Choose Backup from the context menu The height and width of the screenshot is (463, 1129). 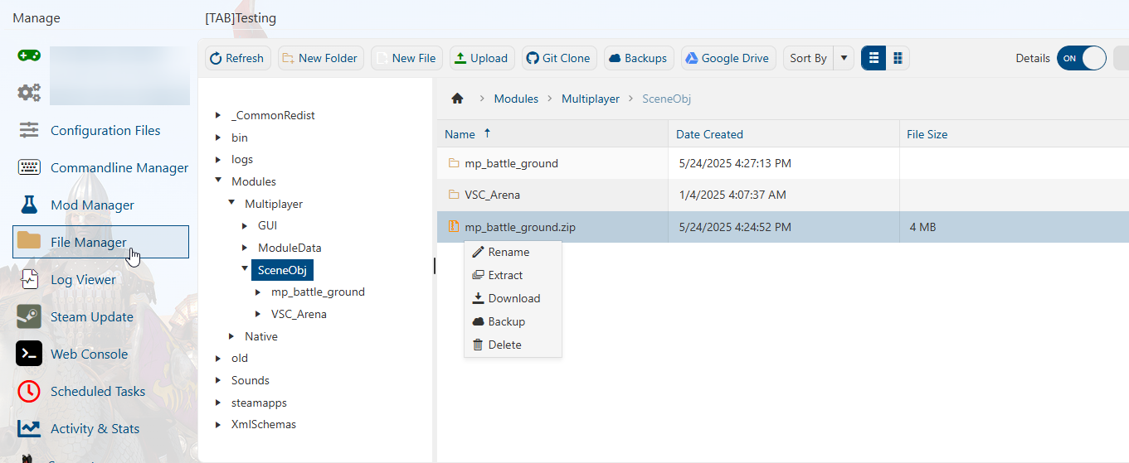513,321
